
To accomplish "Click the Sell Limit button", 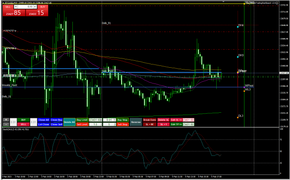I will [x=82, y=124].
